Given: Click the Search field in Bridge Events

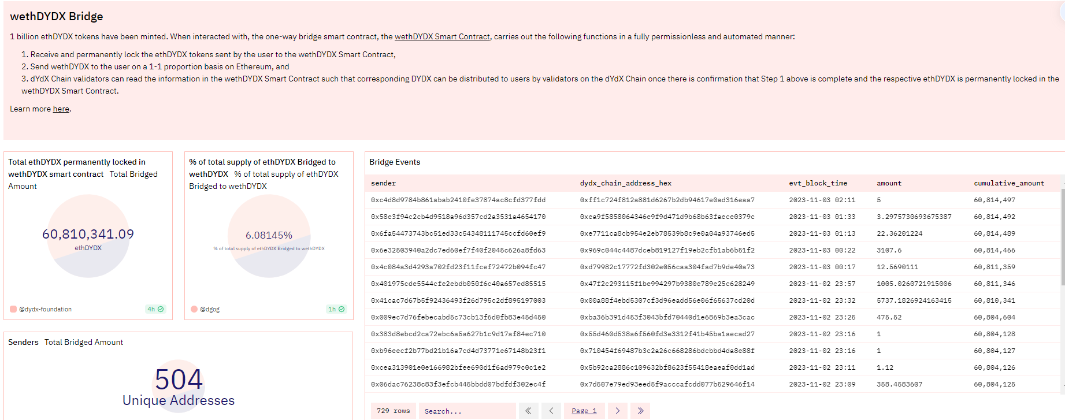Looking at the screenshot, I should 466,411.
